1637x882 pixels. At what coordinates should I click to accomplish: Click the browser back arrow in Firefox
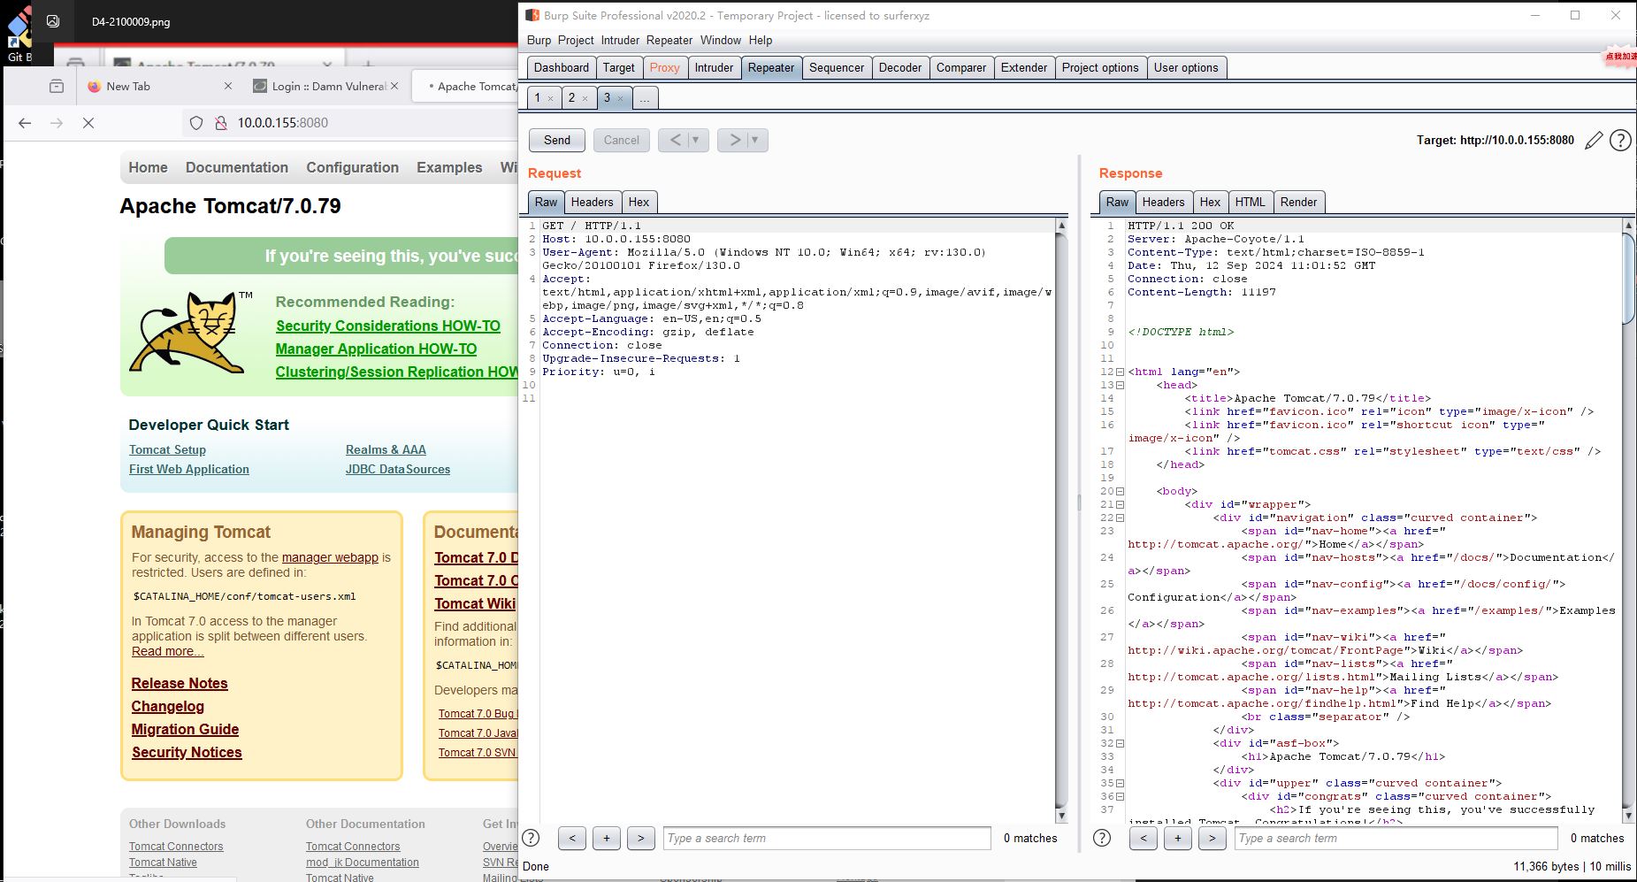(25, 123)
